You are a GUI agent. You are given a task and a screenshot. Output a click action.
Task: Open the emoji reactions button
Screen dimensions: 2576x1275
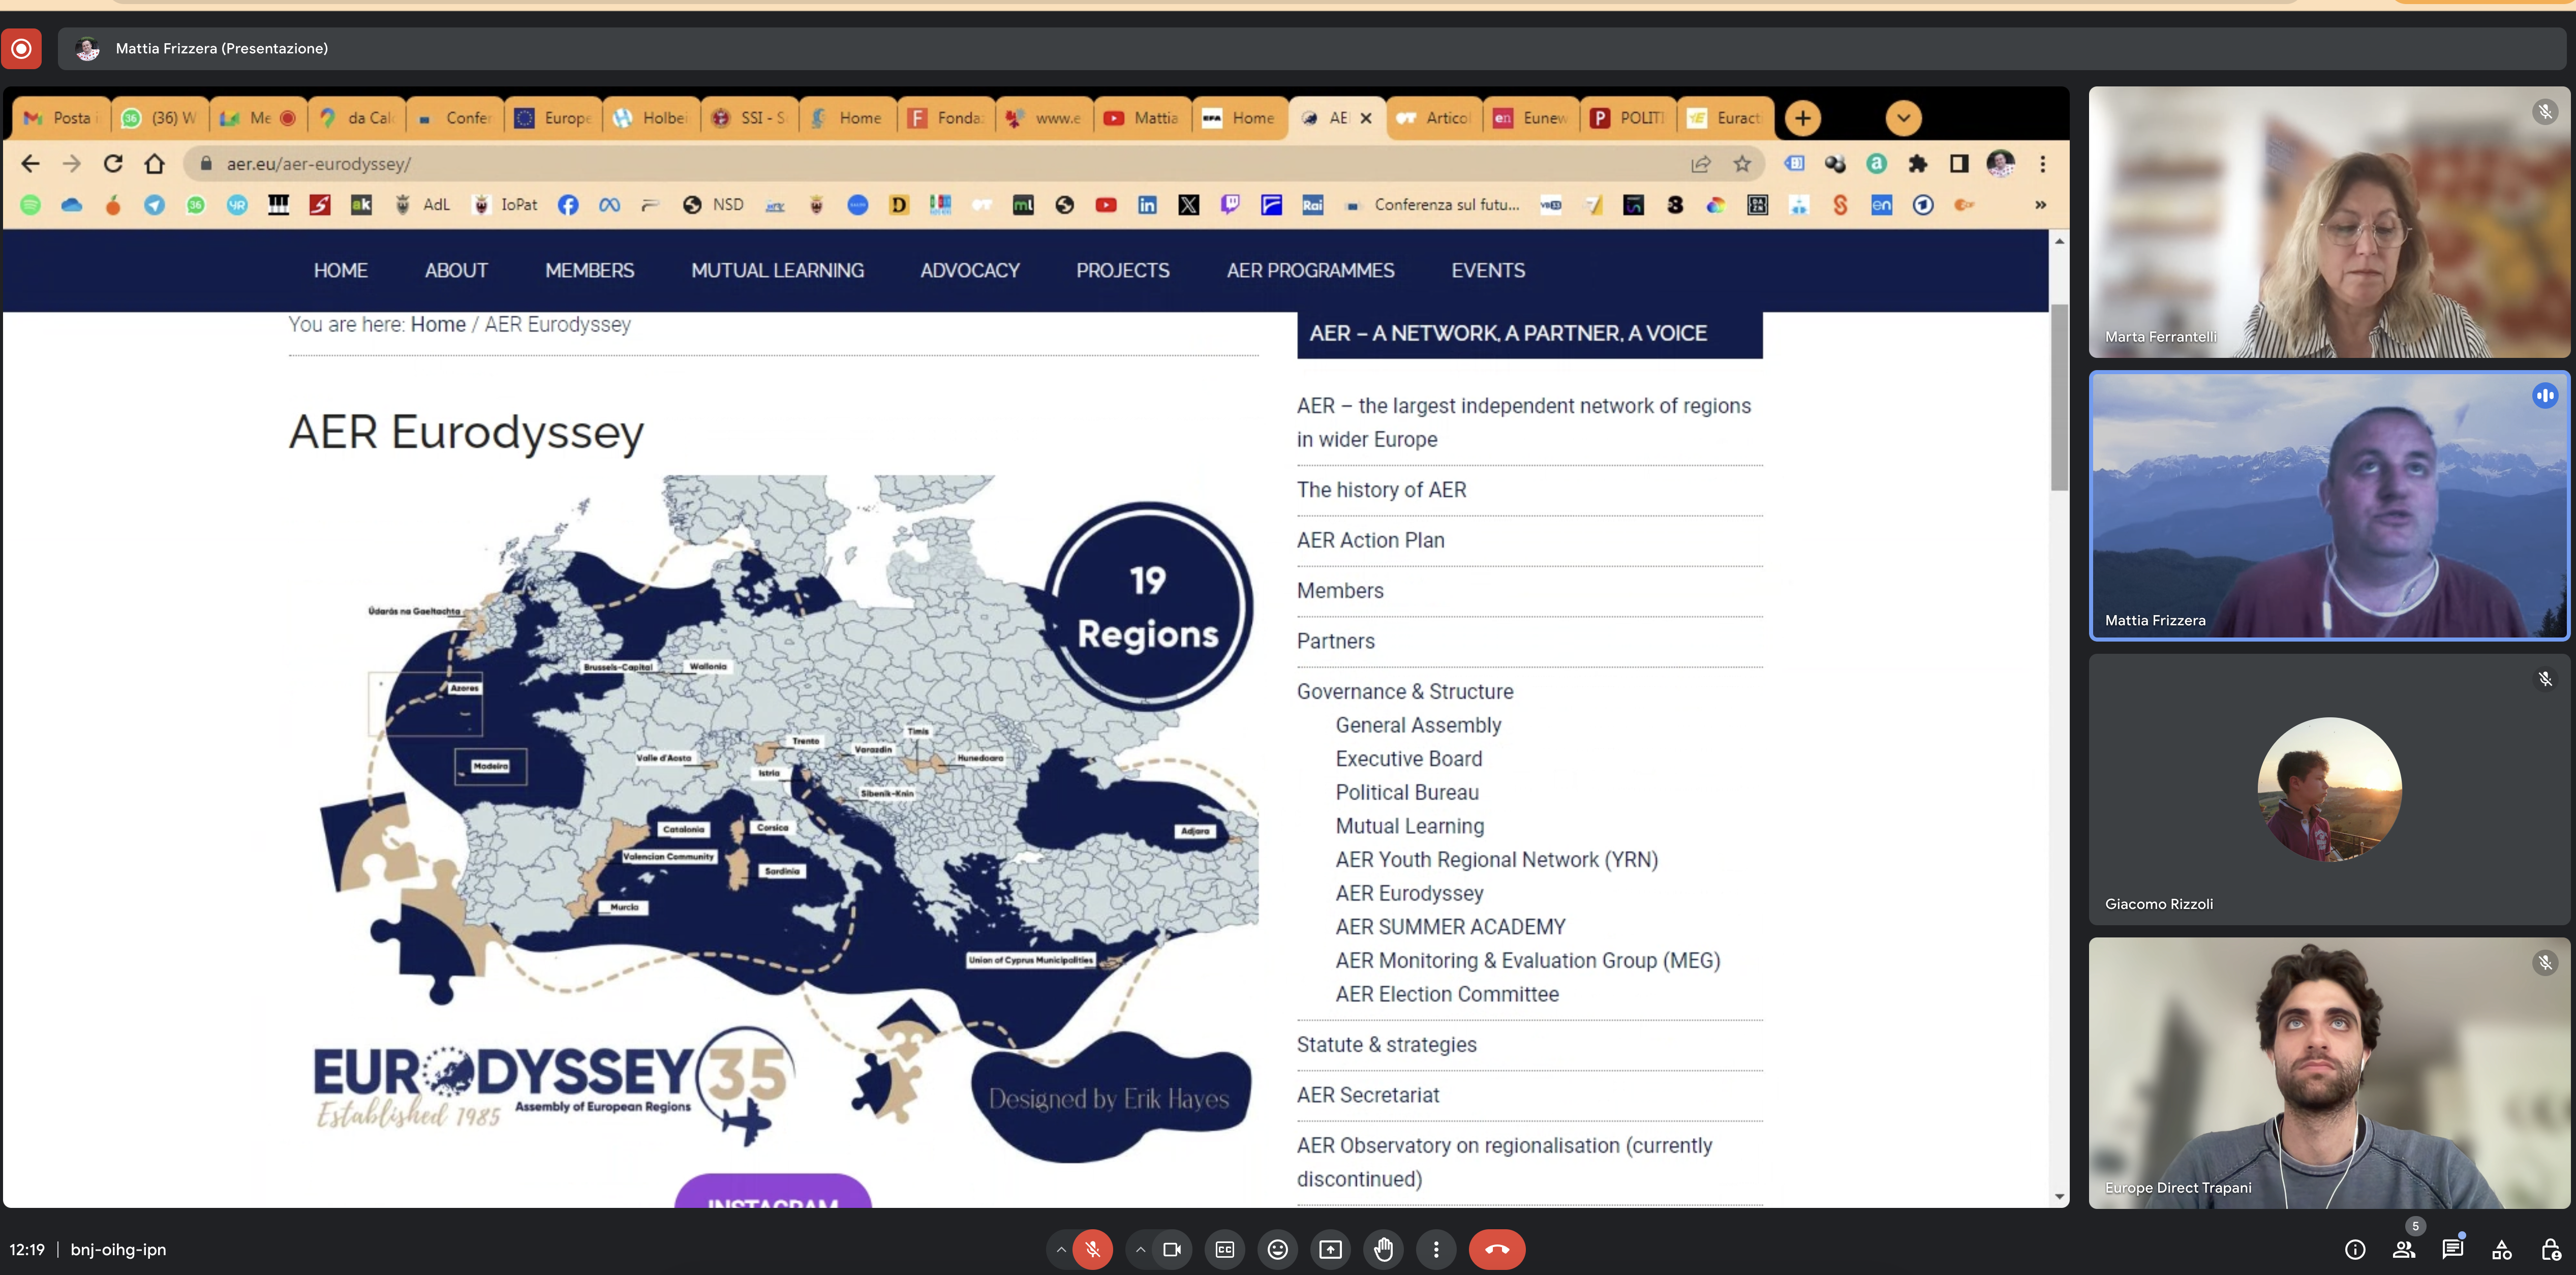[x=1277, y=1249]
